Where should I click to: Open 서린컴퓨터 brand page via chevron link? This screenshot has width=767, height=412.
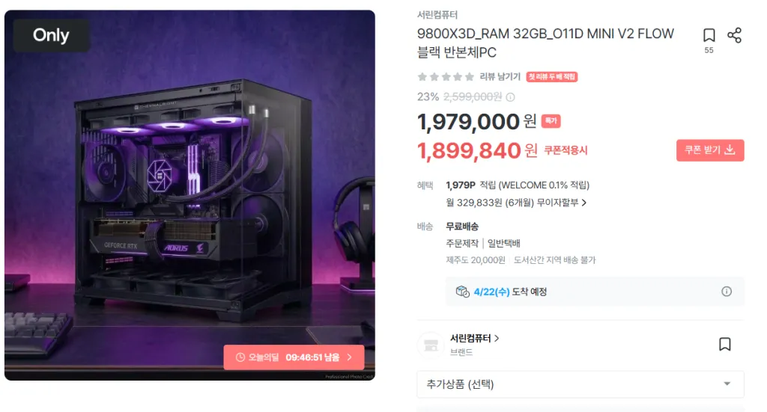tap(497, 338)
